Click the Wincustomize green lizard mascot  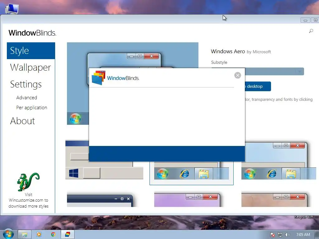pos(28,182)
